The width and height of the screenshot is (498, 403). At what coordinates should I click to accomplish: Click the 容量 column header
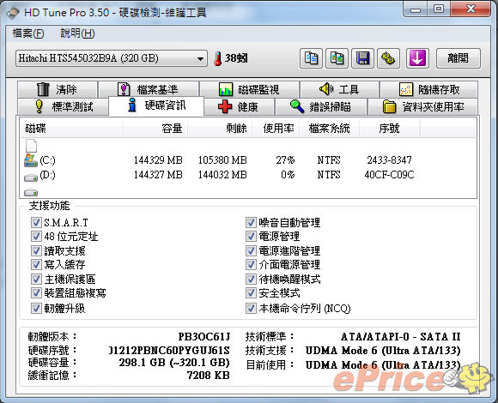point(155,129)
